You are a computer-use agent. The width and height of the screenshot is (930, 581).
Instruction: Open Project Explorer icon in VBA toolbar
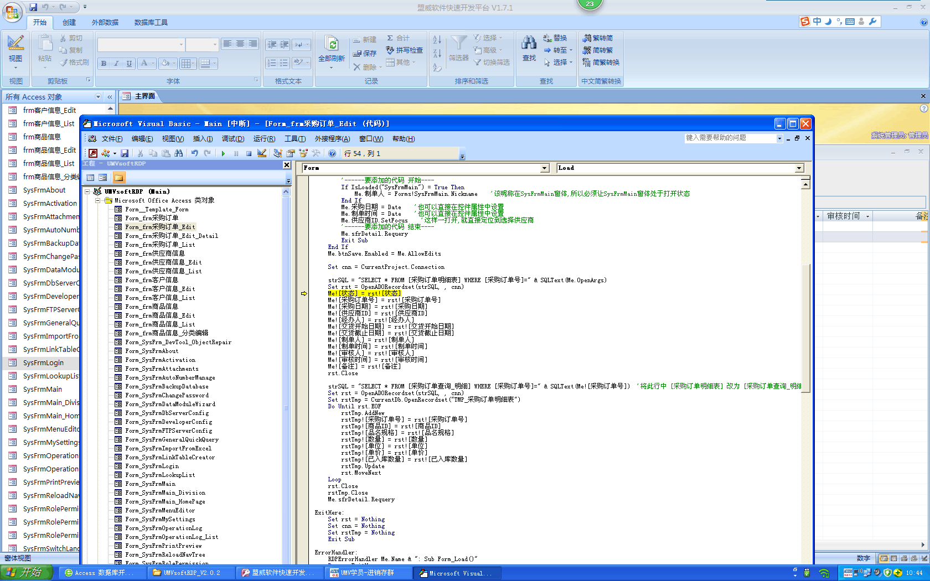(278, 153)
